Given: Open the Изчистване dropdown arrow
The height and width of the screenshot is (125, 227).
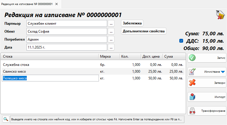Looking at the screenshot, I should [x=223, y=72].
